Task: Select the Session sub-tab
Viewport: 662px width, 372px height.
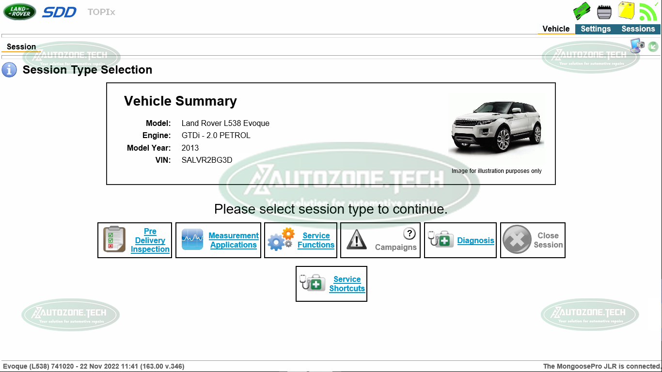Action: point(21,47)
